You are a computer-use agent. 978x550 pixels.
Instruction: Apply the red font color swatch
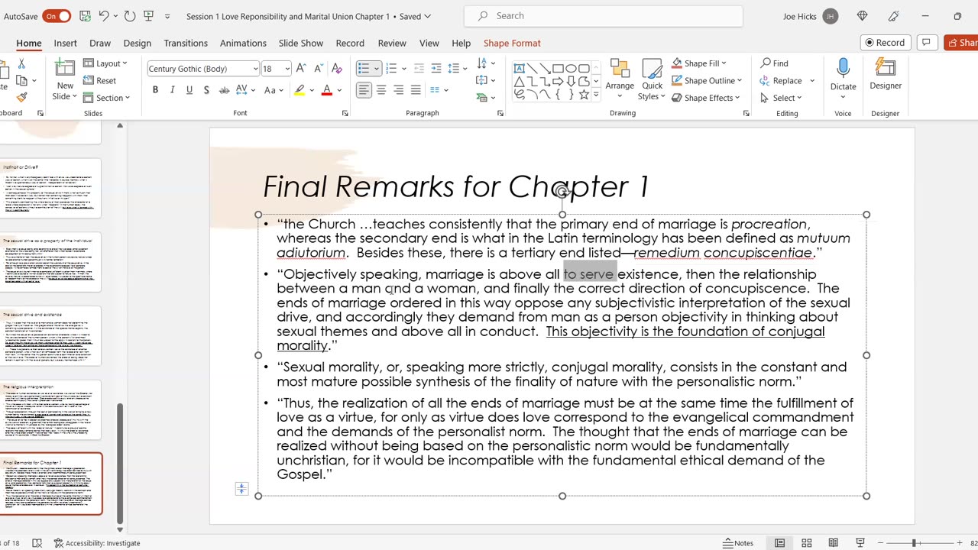coord(326,90)
